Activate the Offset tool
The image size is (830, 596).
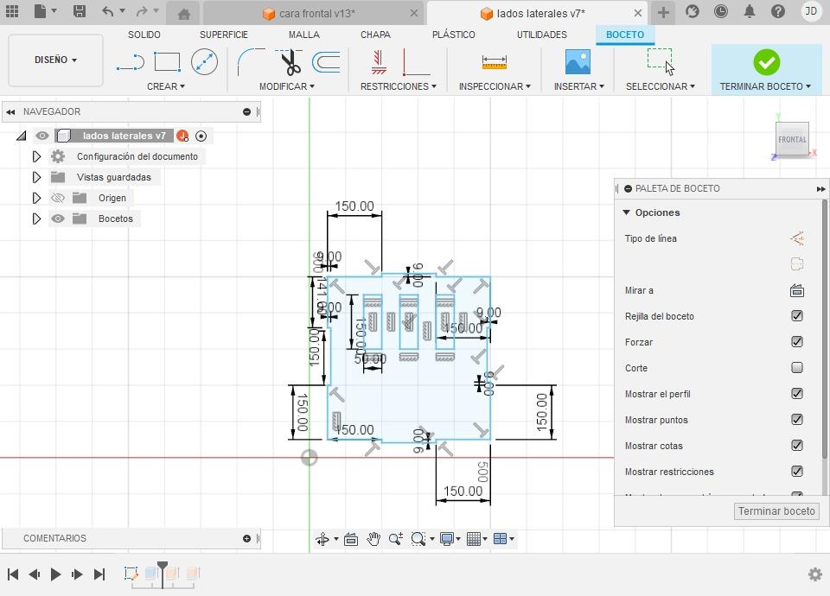click(x=327, y=62)
